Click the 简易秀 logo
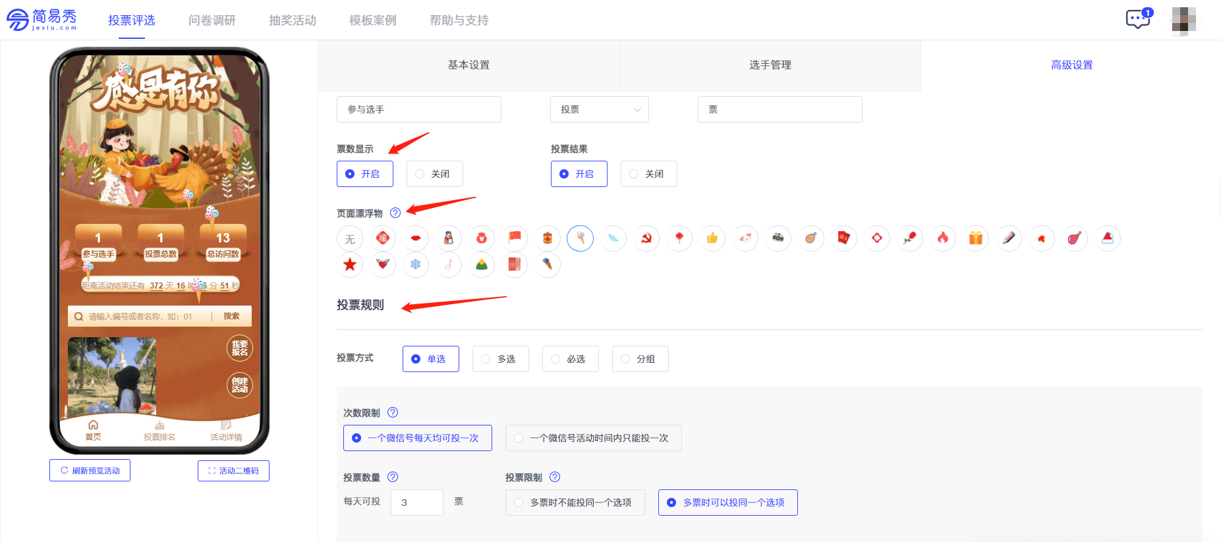The image size is (1221, 542). click(42, 19)
